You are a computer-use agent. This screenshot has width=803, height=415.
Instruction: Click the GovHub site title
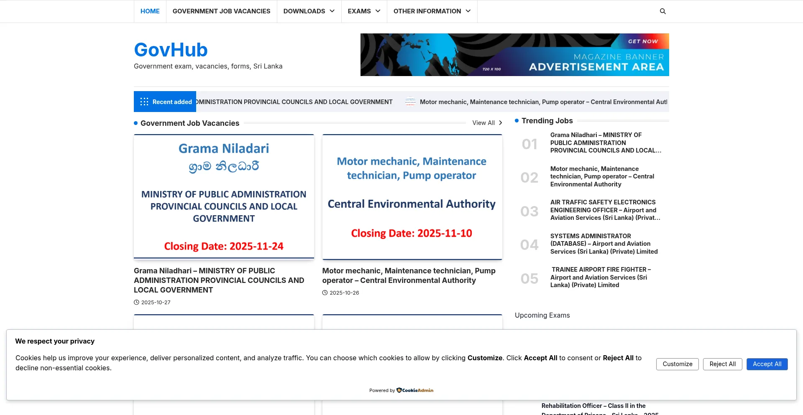pyautogui.click(x=171, y=50)
